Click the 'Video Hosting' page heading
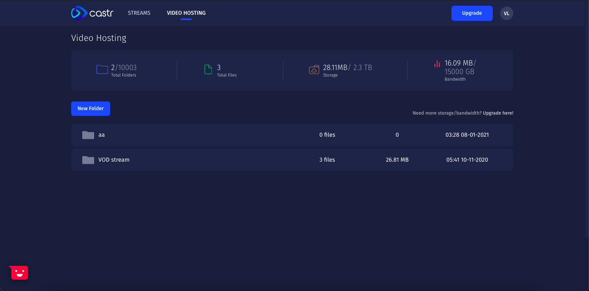 pyautogui.click(x=99, y=38)
